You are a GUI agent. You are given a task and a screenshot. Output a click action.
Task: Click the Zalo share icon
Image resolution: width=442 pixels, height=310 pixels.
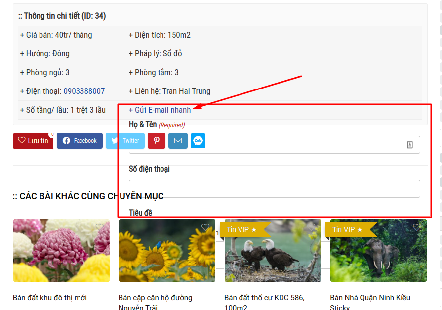[198, 141]
